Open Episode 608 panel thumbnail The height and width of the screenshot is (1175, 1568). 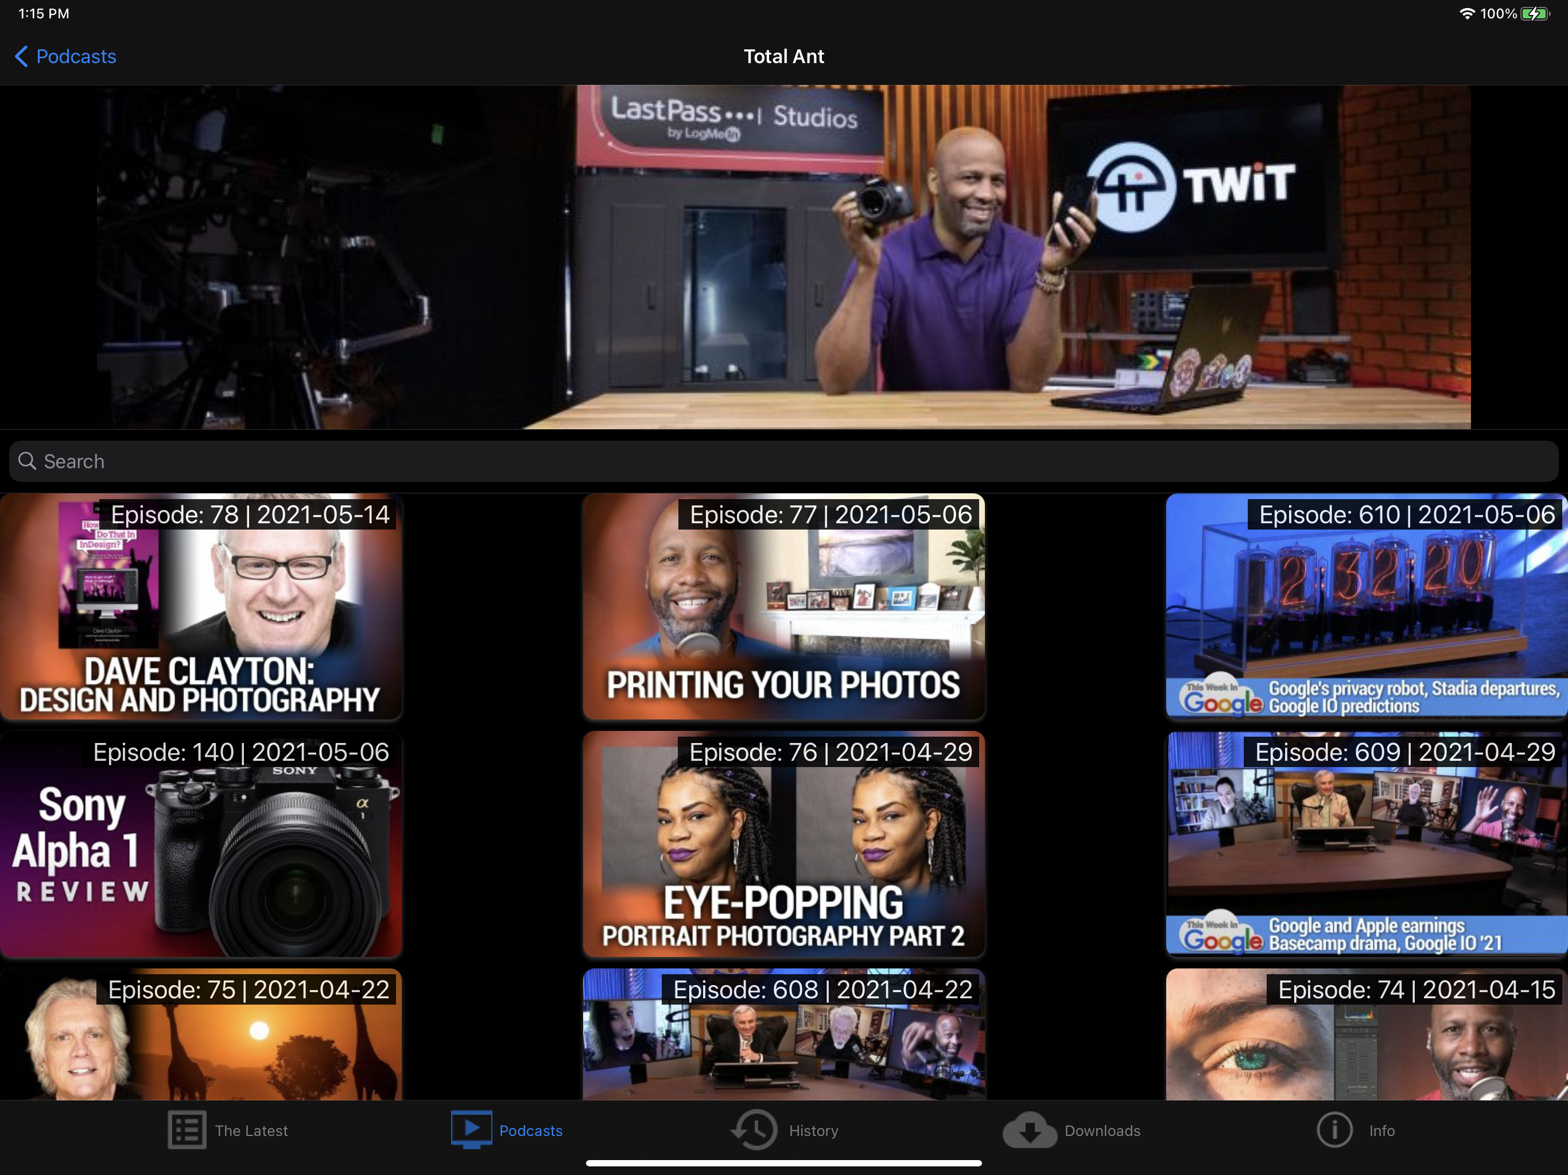tap(784, 1034)
